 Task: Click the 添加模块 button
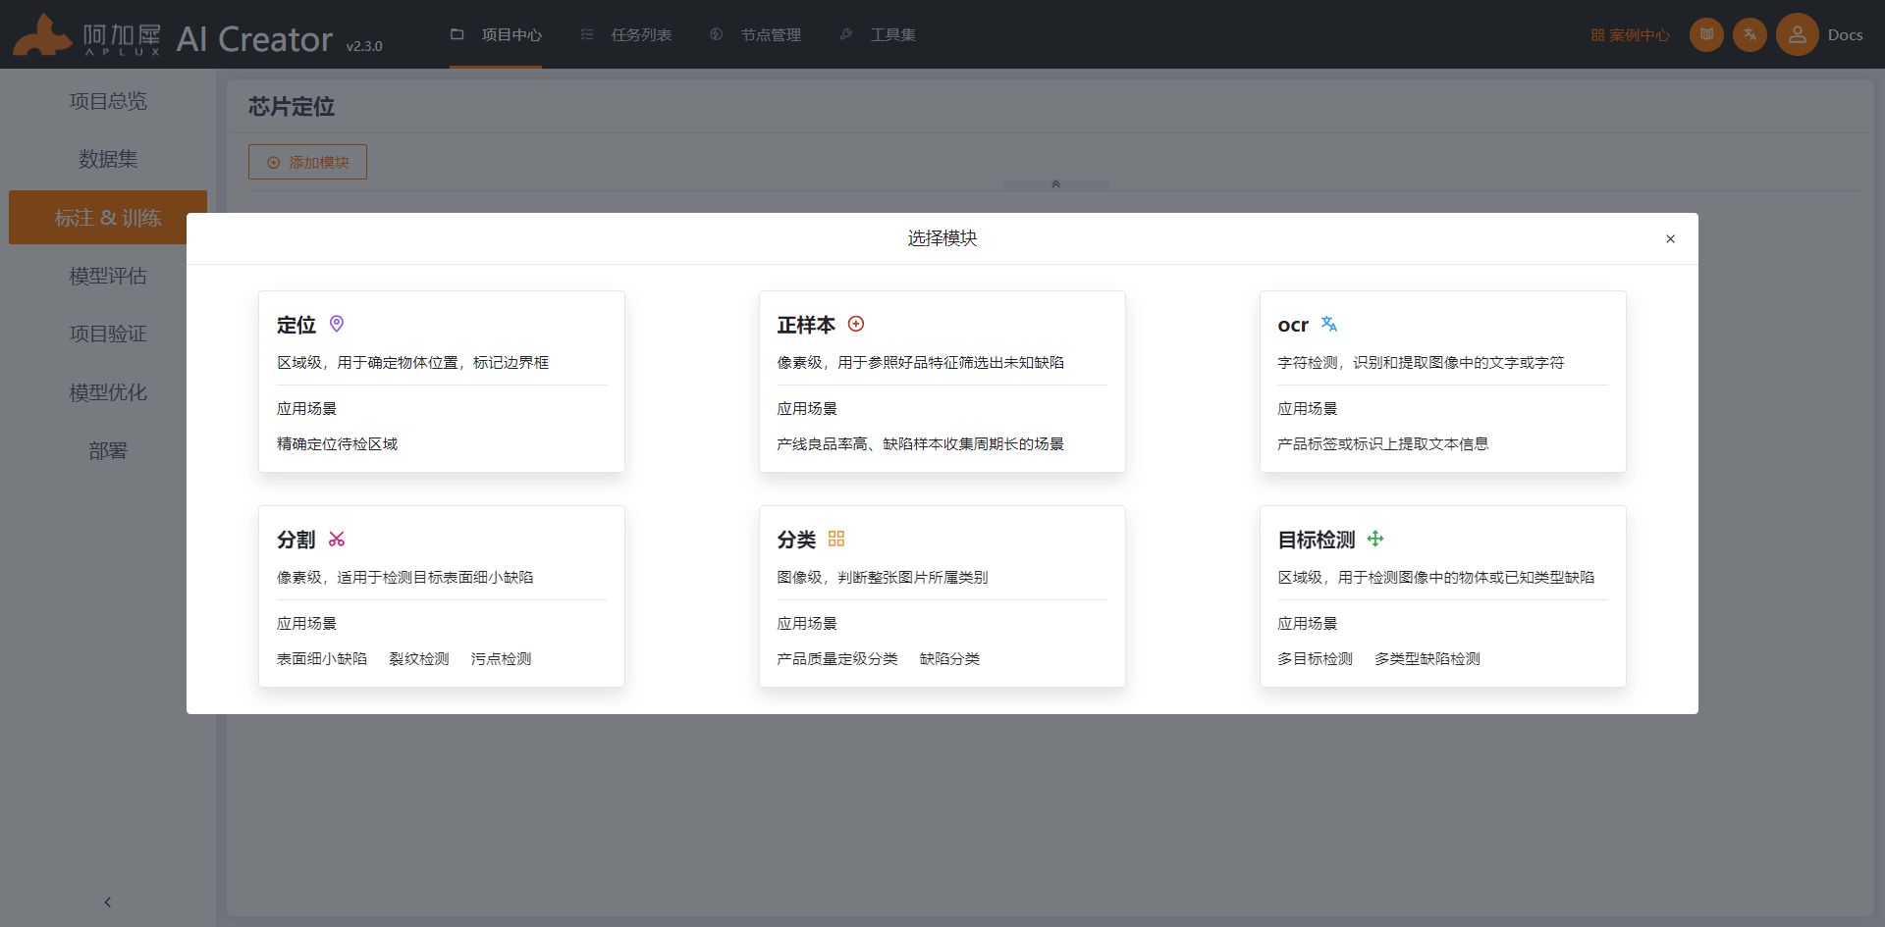[307, 163]
